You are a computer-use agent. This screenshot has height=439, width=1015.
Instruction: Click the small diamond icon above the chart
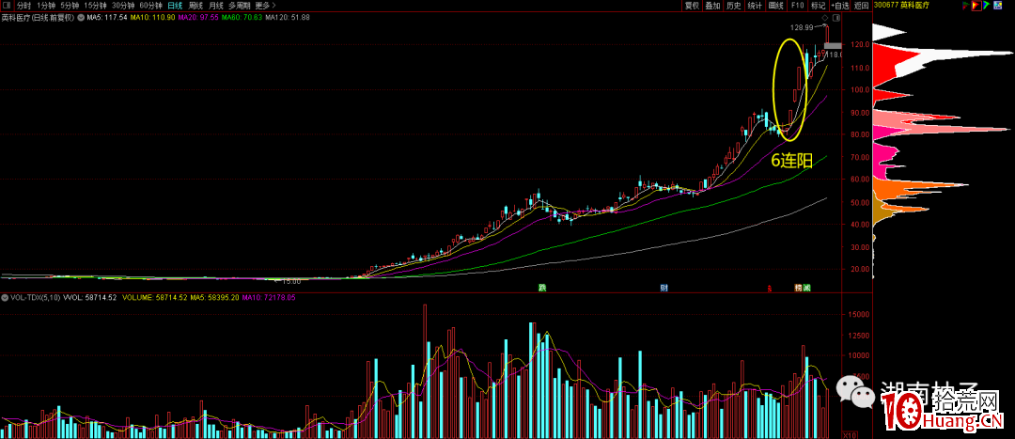[824, 18]
